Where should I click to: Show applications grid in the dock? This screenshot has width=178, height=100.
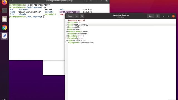[x=4, y=99]
